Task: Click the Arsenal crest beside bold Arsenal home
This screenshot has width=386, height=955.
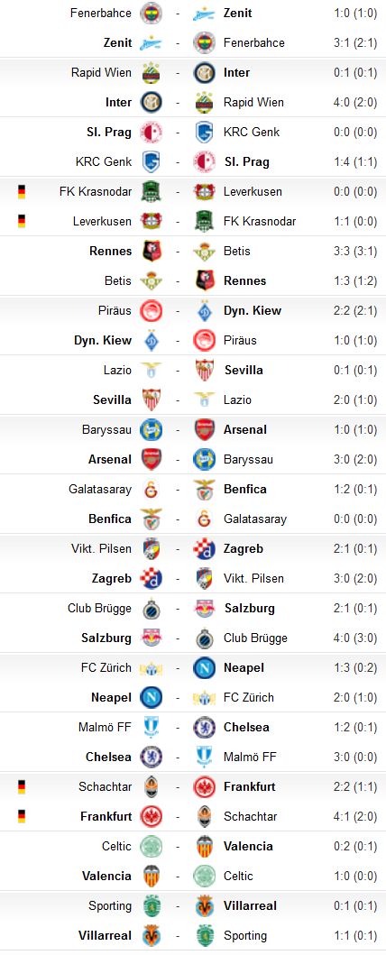Action: click(x=151, y=459)
